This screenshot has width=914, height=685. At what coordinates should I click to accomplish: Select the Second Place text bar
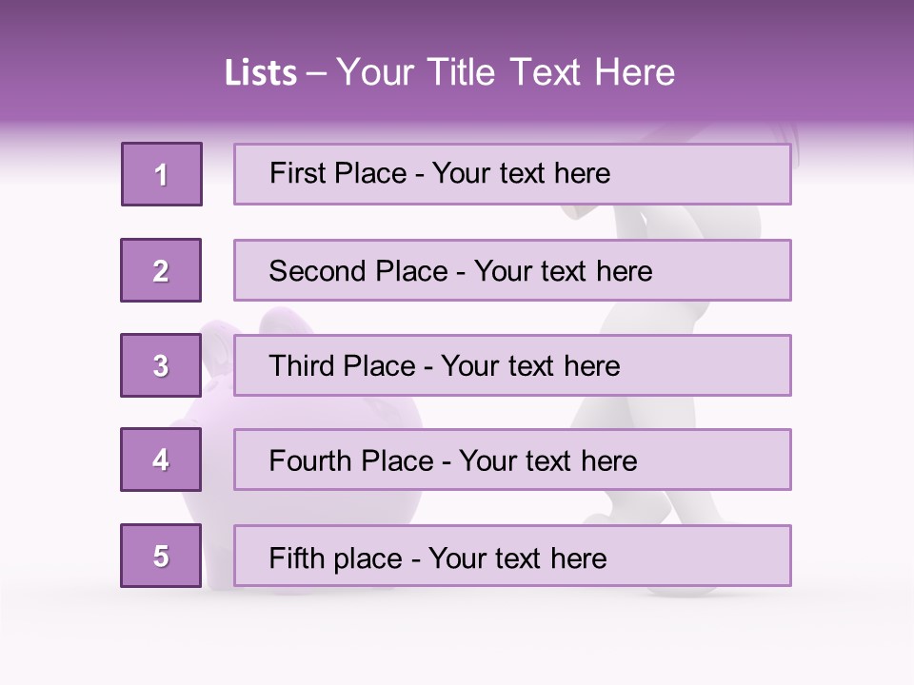pos(512,270)
